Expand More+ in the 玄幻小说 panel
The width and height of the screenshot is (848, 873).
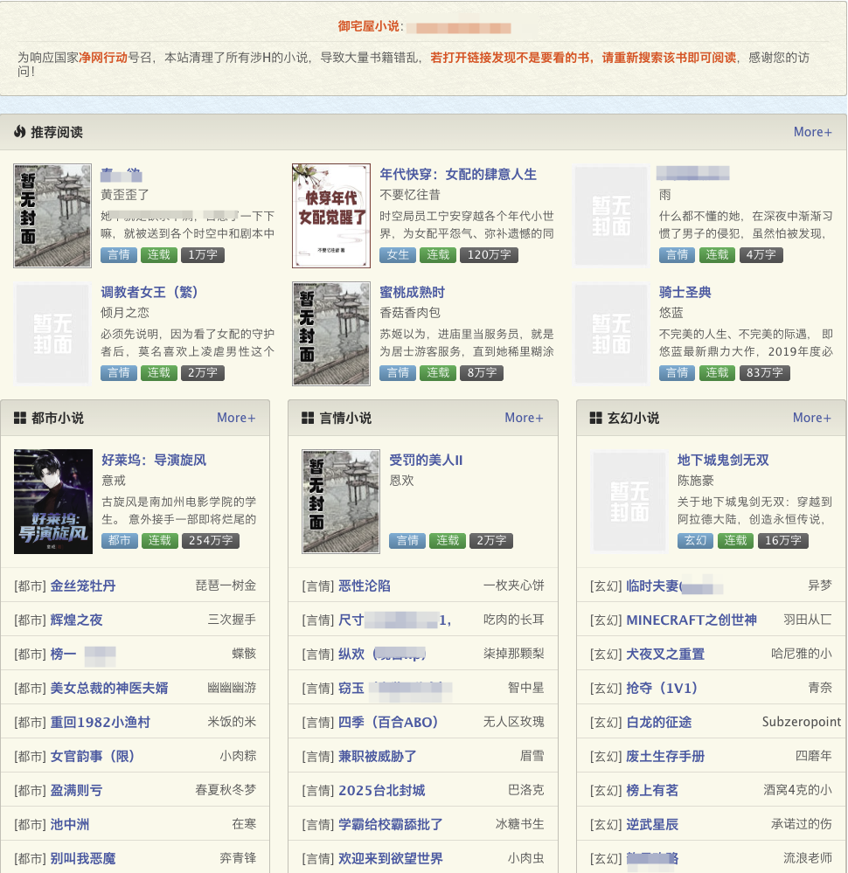pyautogui.click(x=812, y=418)
